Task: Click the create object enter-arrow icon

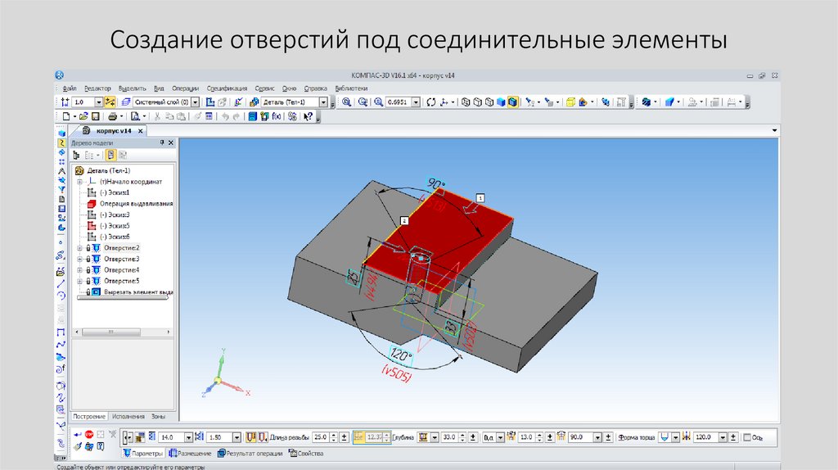Action: [78, 435]
